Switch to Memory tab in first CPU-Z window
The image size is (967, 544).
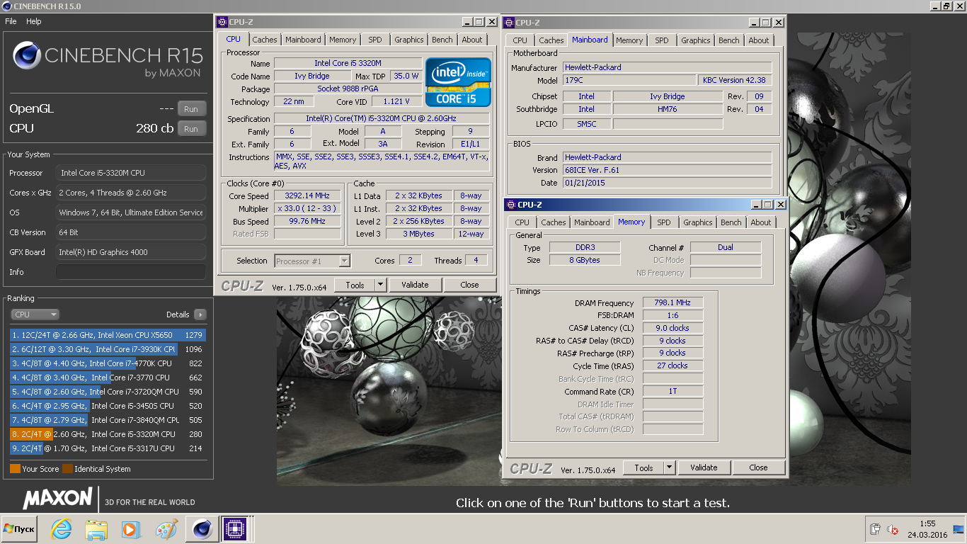pyautogui.click(x=343, y=40)
